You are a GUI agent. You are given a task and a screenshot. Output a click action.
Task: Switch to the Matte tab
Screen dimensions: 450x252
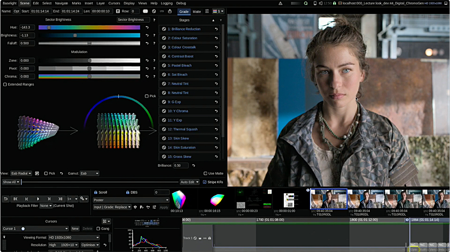197,11
